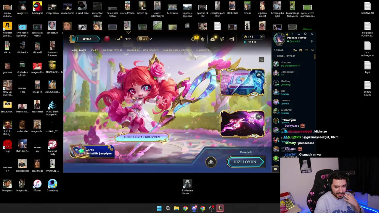Open client help question mark
Image resolution: width=379 pixels, height=213 pixels.
click(x=292, y=34)
